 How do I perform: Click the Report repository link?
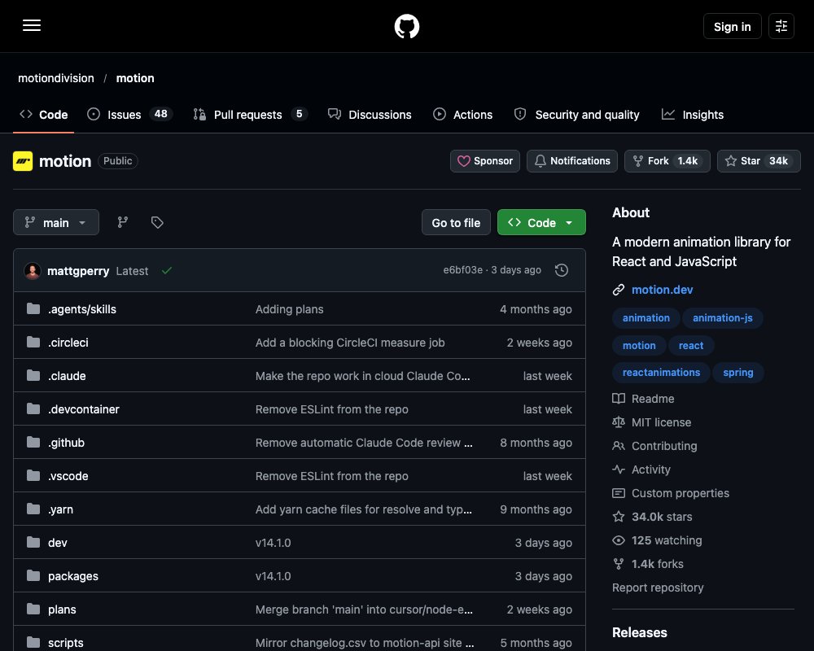[x=658, y=588]
